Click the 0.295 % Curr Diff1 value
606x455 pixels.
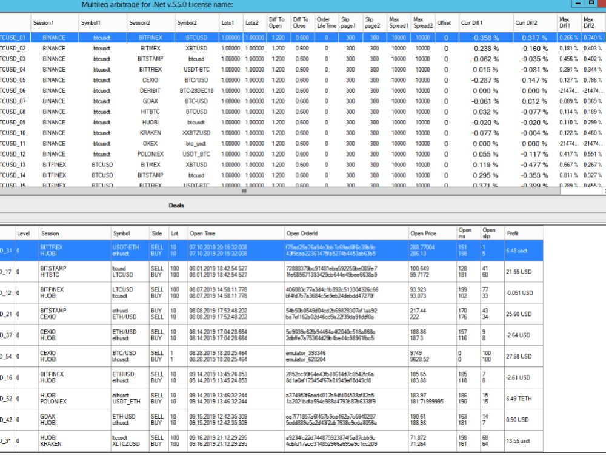[486, 175]
